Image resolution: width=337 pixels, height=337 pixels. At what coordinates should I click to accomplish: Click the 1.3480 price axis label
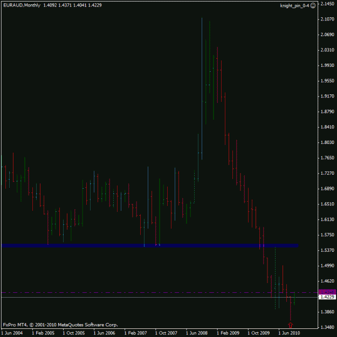pyautogui.click(x=327, y=327)
